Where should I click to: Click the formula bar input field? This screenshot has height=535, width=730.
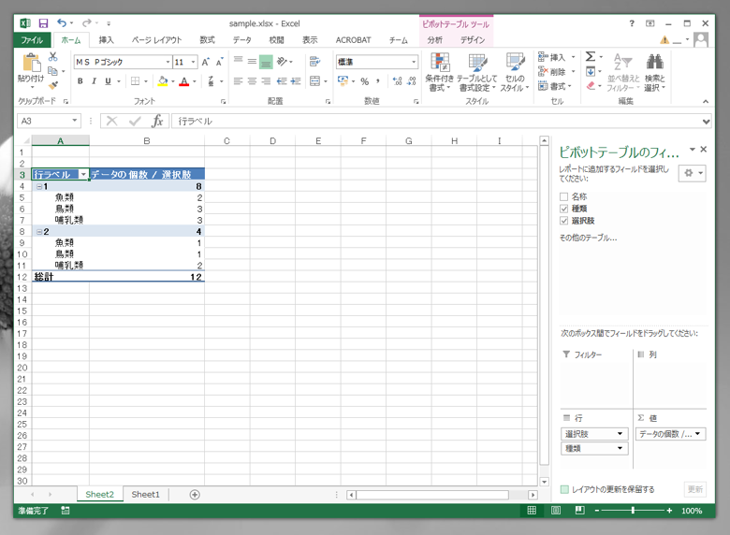click(x=437, y=122)
